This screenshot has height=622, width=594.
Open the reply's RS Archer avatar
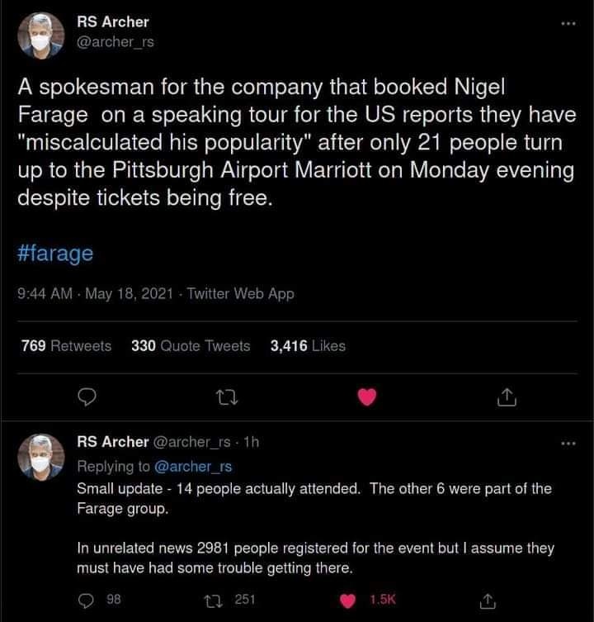pos(41,457)
